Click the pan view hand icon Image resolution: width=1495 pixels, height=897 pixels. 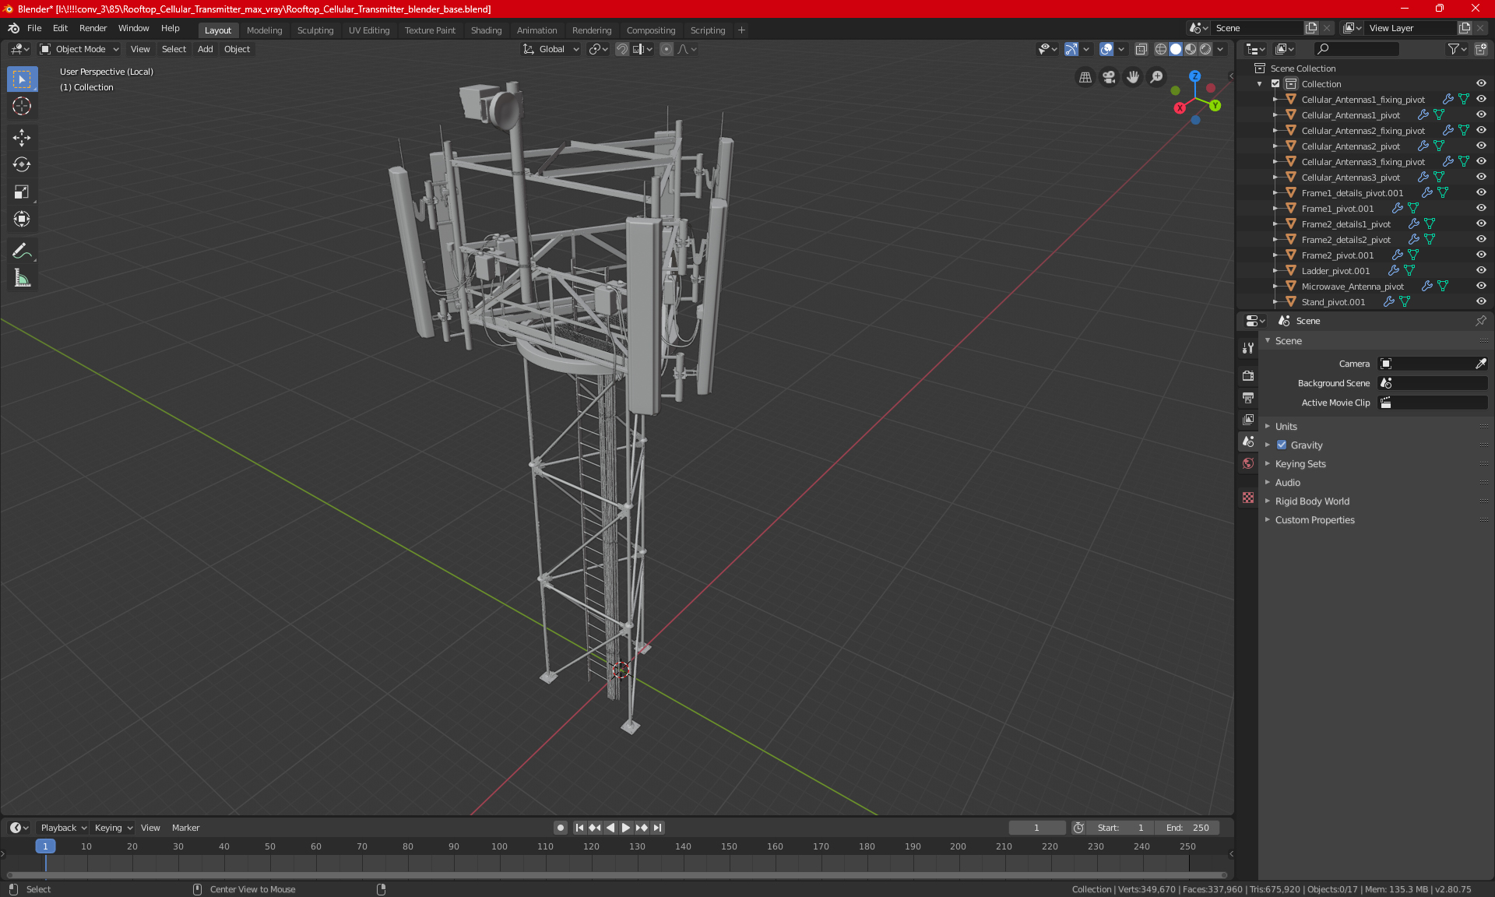pyautogui.click(x=1132, y=77)
